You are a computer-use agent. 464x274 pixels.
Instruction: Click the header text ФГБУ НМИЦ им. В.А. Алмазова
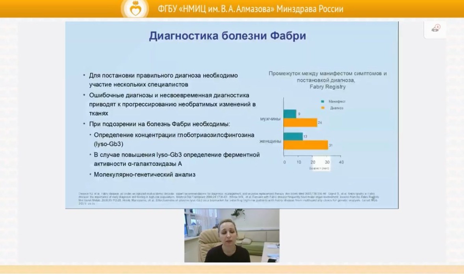(x=250, y=9)
